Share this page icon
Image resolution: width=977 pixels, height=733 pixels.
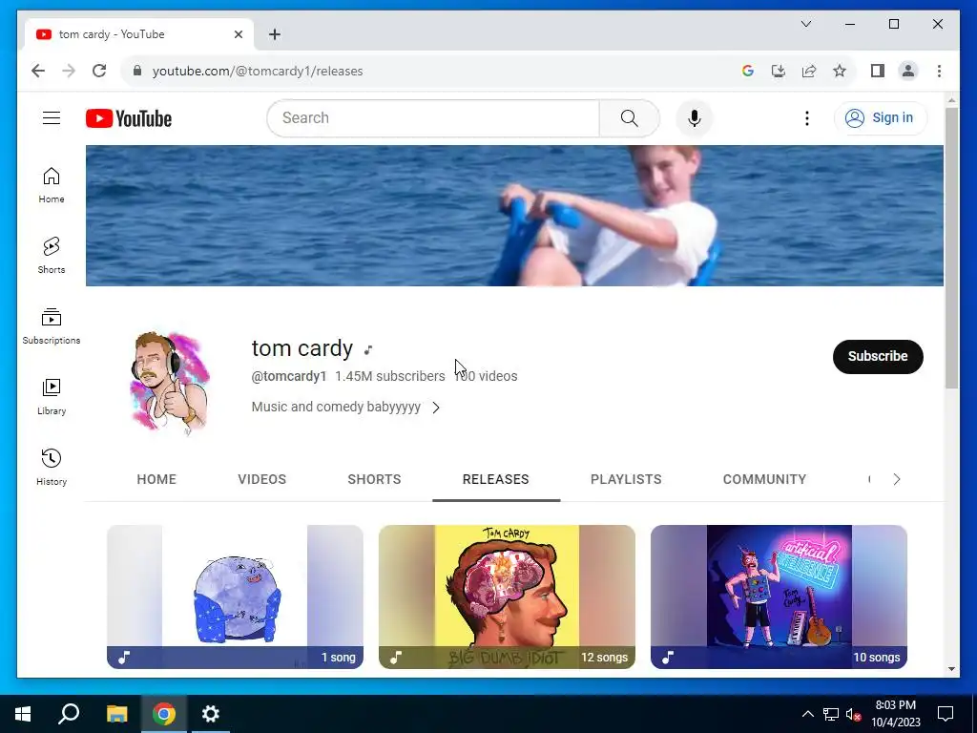809,71
